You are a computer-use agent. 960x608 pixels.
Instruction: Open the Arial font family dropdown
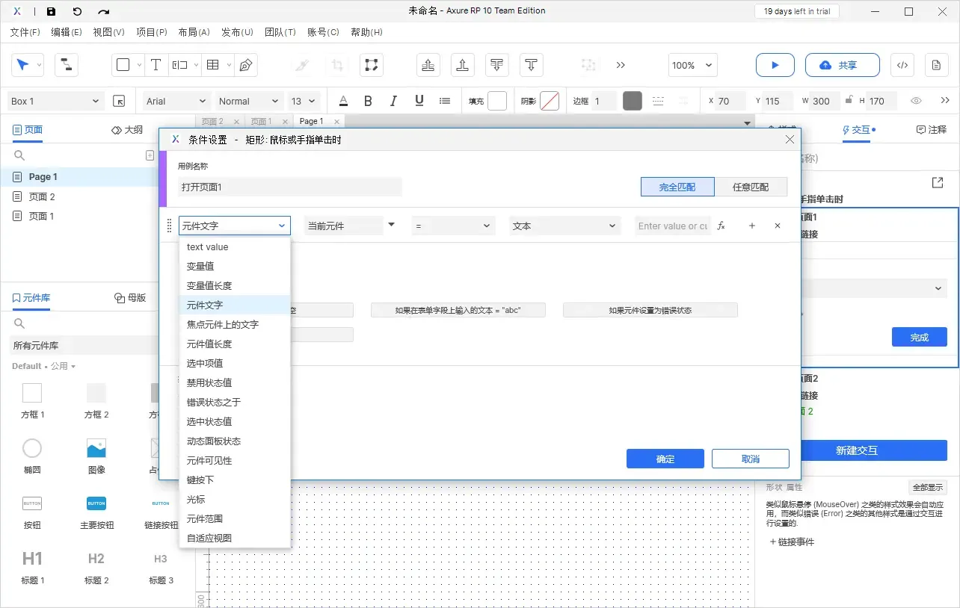tap(174, 101)
